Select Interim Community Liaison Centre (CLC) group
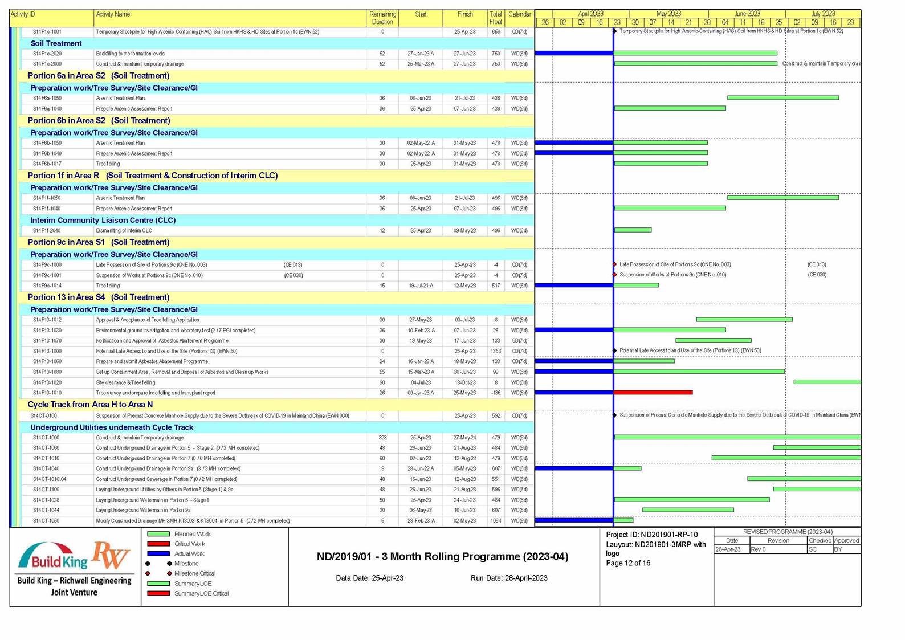The image size is (905, 640). [x=103, y=220]
